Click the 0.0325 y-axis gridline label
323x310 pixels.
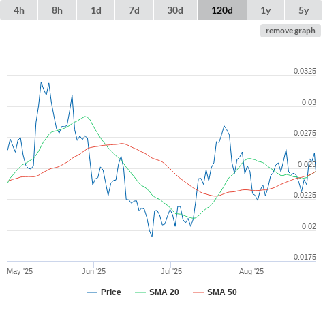pos(305,71)
